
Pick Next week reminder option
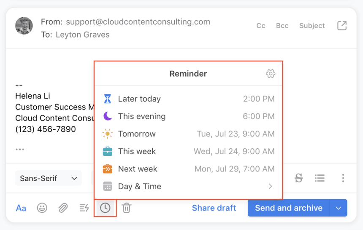pos(188,169)
